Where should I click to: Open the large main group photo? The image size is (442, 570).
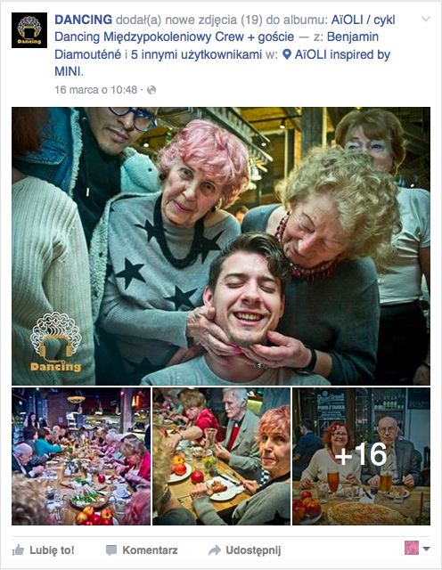tap(221, 246)
